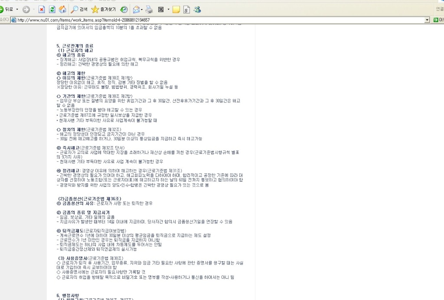Screen dimensions: 444x300
Task: Click '② 금품의 종류 및 지급시기' heading
Action: pyautogui.click(x=83, y=212)
